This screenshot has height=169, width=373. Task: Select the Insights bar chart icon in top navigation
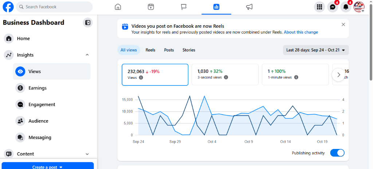[x=216, y=7]
